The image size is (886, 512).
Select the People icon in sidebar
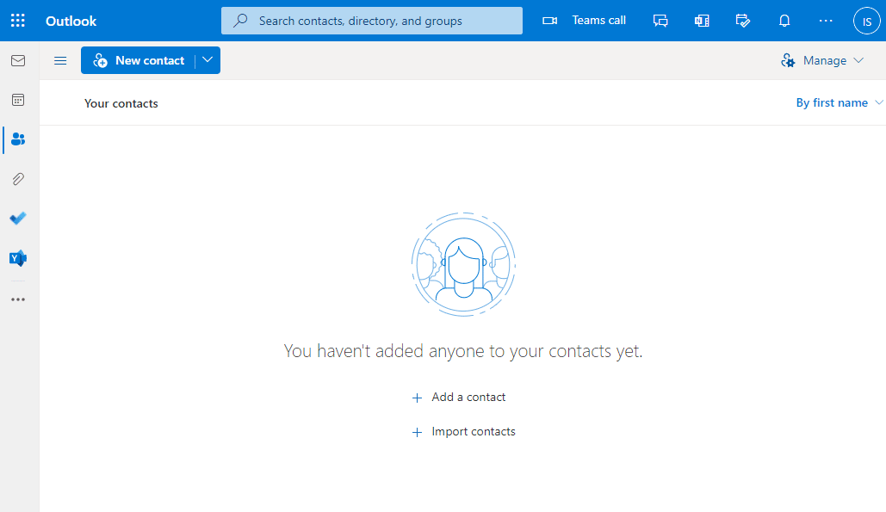tap(18, 139)
